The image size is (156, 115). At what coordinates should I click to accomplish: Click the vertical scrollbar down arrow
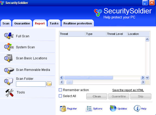[147, 77]
